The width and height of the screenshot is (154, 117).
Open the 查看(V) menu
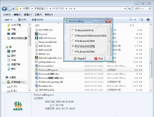coord(28,15)
